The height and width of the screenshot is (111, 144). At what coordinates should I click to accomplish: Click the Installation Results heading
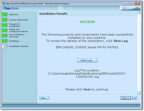click(x=53, y=14)
